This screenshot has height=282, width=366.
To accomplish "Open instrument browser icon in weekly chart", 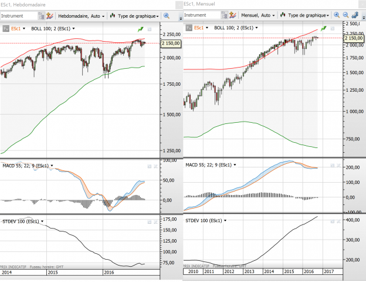I will [x=41, y=16].
